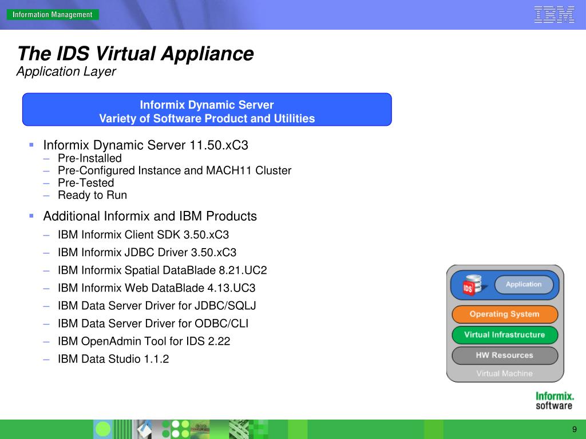Click the Pre-Tested list item
586x439 pixels.
pyautogui.click(x=86, y=183)
